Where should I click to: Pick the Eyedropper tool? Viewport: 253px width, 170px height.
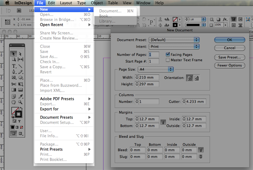pyautogui.click(x=20, y=96)
